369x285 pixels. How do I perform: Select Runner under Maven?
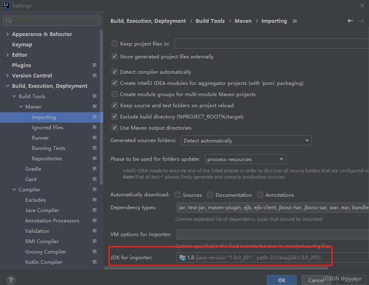point(40,138)
